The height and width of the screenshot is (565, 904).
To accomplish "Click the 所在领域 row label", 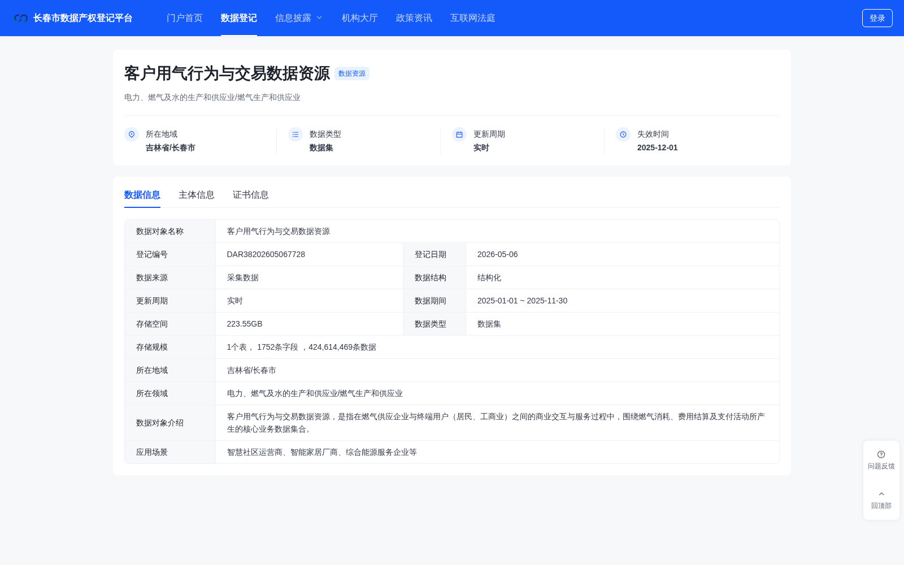I will click(x=152, y=393).
